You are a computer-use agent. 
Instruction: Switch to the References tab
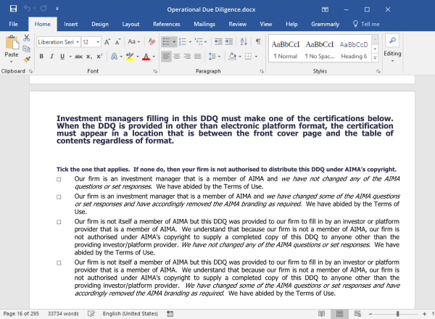(166, 24)
